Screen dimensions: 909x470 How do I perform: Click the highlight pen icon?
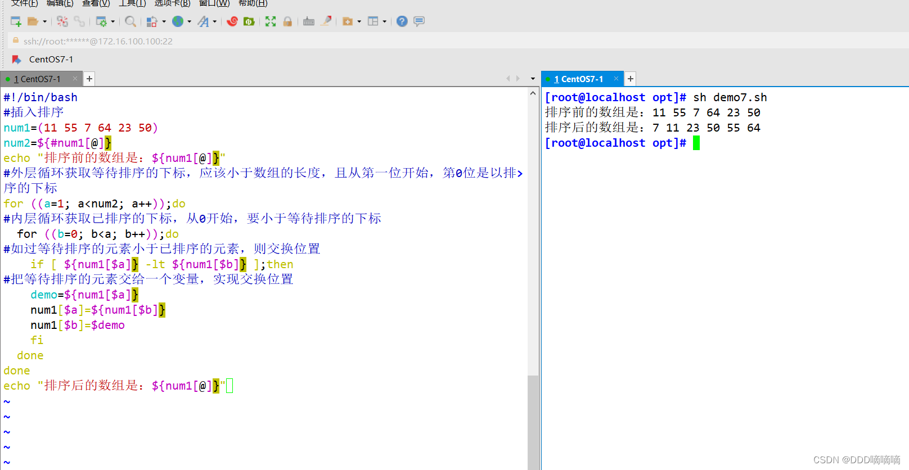326,21
